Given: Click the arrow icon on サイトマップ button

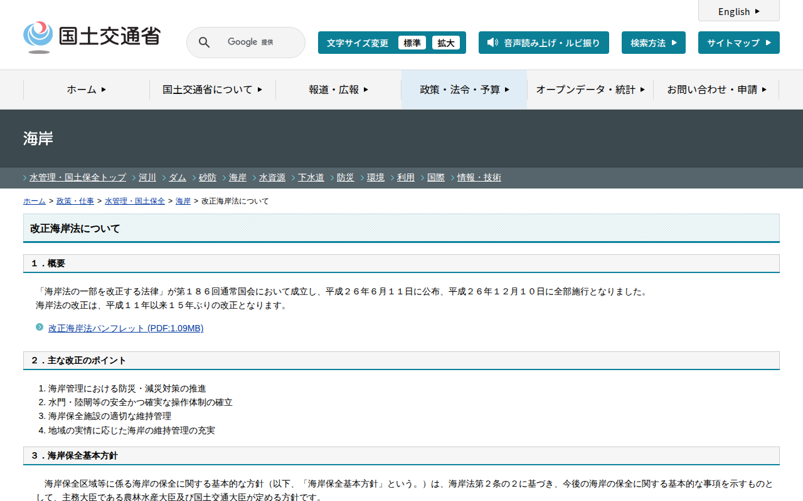Looking at the screenshot, I should tap(768, 43).
